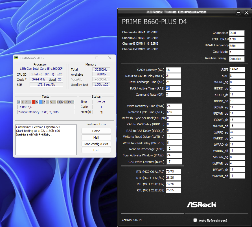
Task: Enable the Auto Refresh checkbox
Action: point(195,220)
